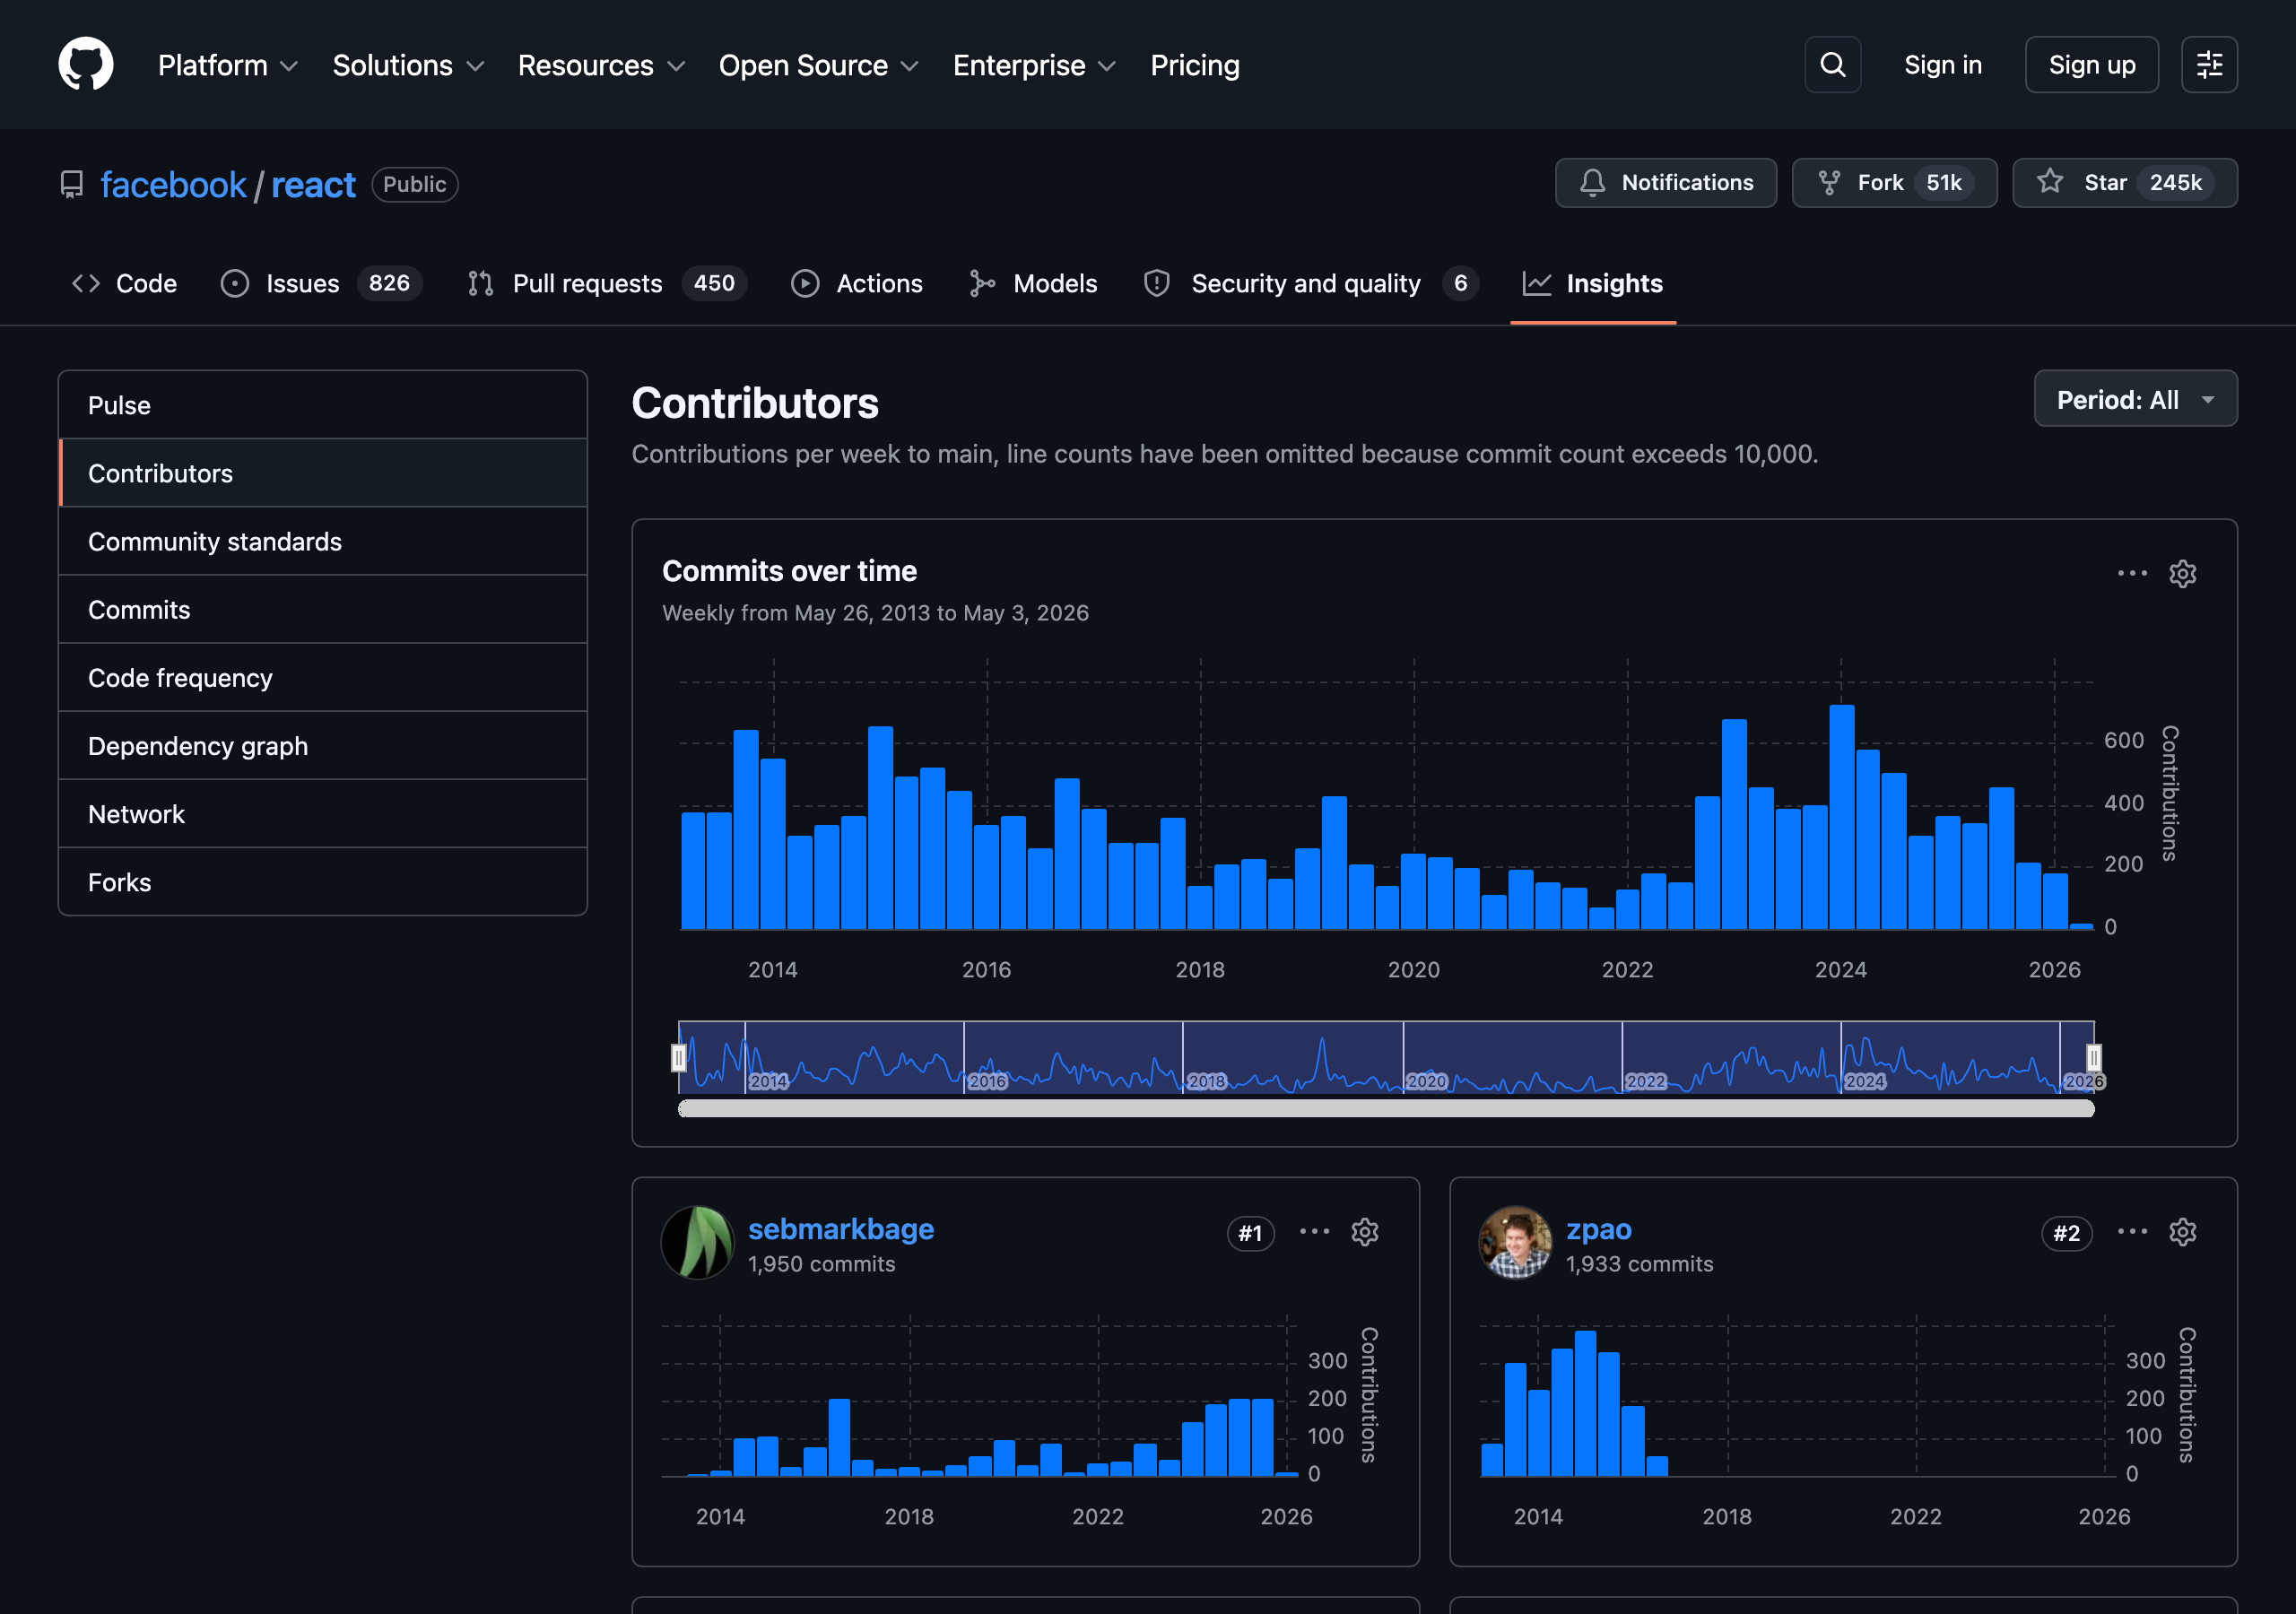The height and width of the screenshot is (1614, 2296).
Task: Click the Commits over time heading
Action: coord(789,571)
